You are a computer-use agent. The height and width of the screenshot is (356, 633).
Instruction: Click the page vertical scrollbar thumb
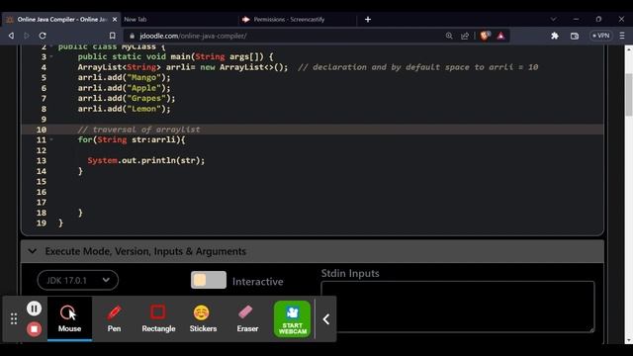pyautogui.click(x=629, y=95)
